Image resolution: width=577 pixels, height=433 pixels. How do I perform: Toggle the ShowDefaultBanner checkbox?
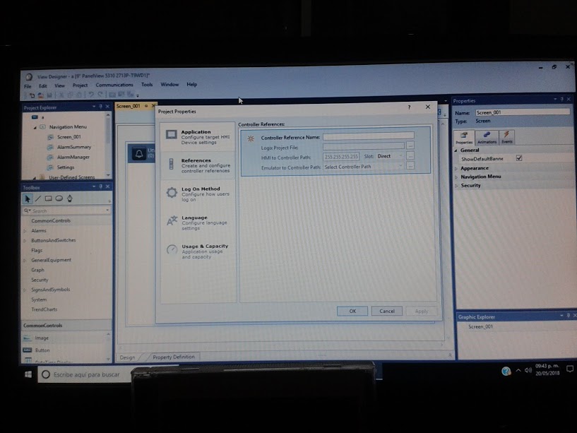click(518, 158)
